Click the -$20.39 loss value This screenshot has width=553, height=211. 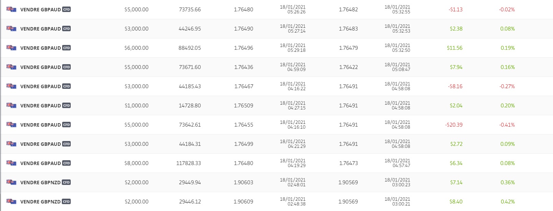[x=454, y=125]
